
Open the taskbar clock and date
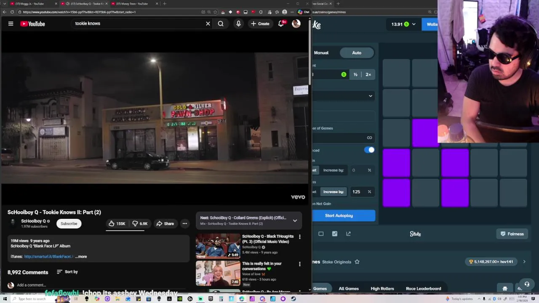tap(522, 299)
